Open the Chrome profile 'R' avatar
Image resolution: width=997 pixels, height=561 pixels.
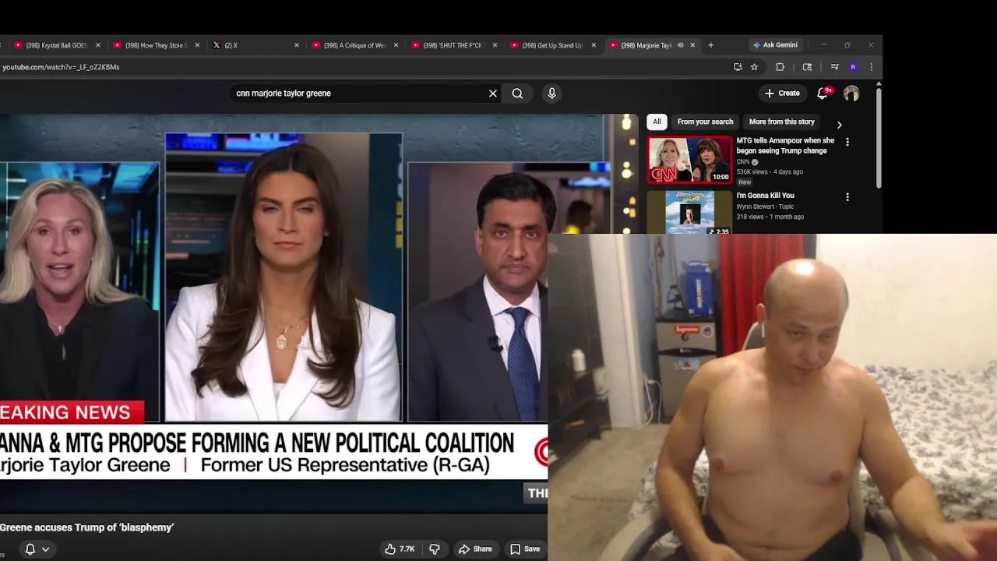[853, 67]
